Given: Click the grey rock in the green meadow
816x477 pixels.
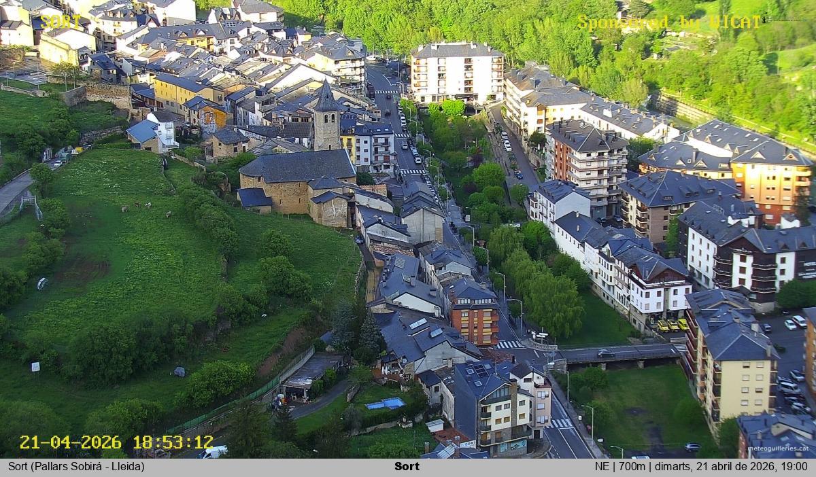Looking at the screenshot, I should [x=180, y=372].
